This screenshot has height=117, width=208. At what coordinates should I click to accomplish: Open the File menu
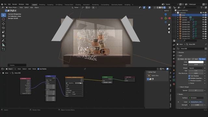click(5, 4)
